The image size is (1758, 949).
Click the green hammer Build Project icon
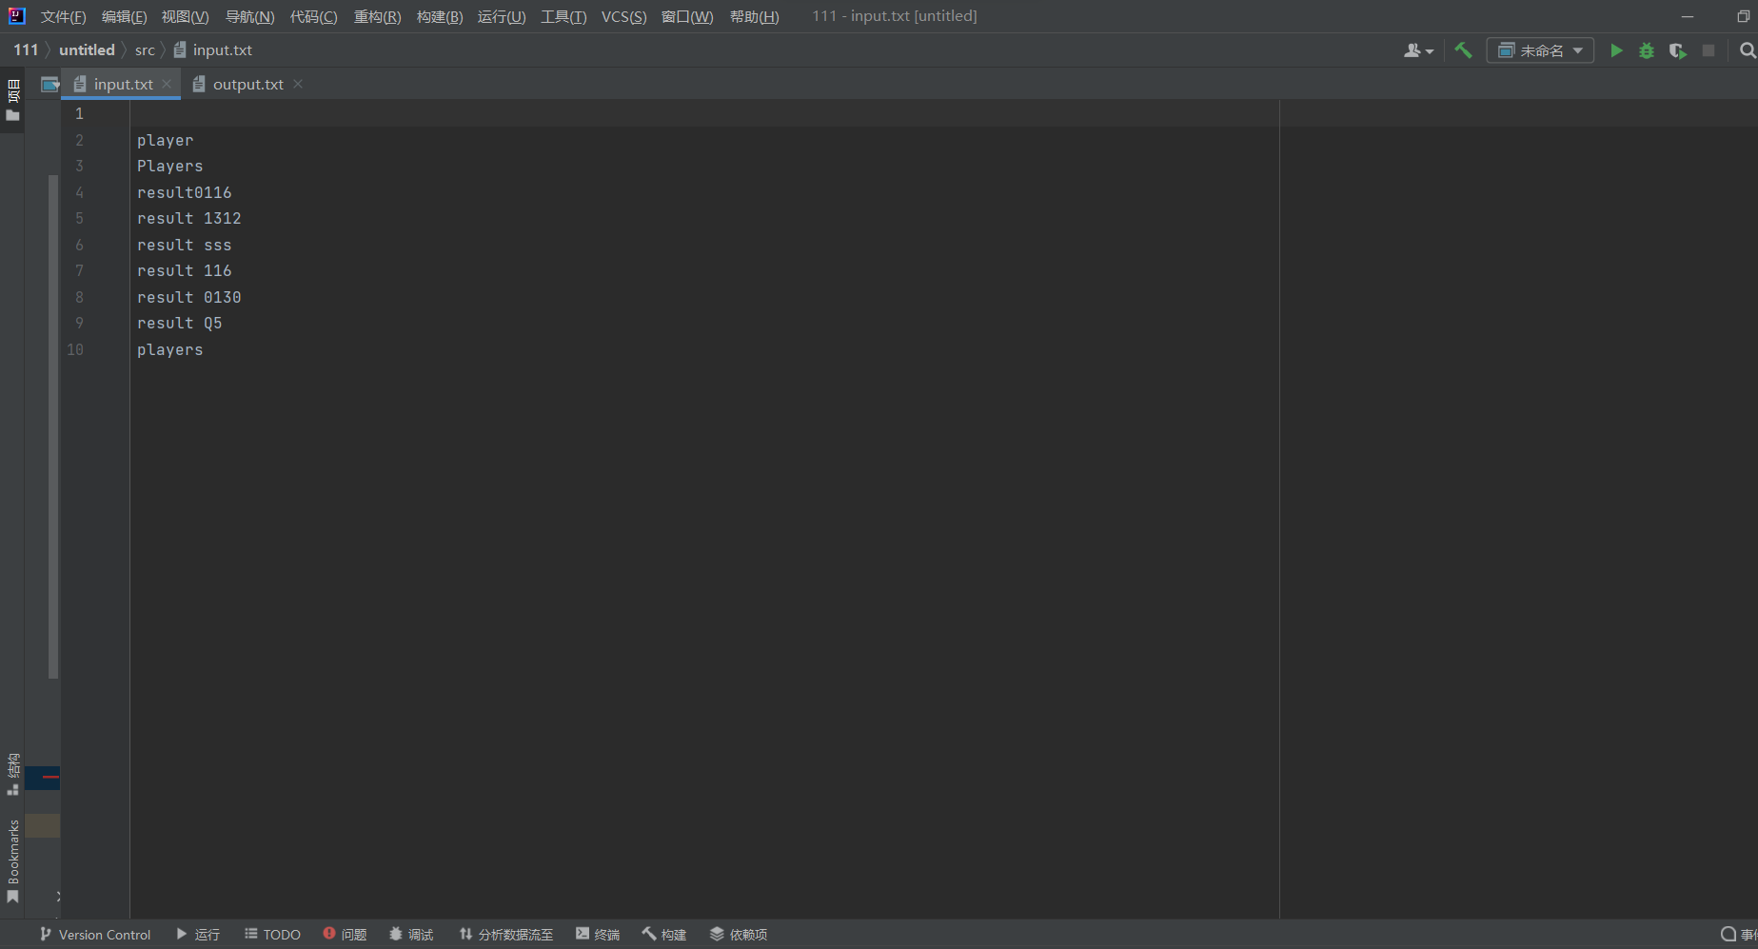[x=1463, y=50]
